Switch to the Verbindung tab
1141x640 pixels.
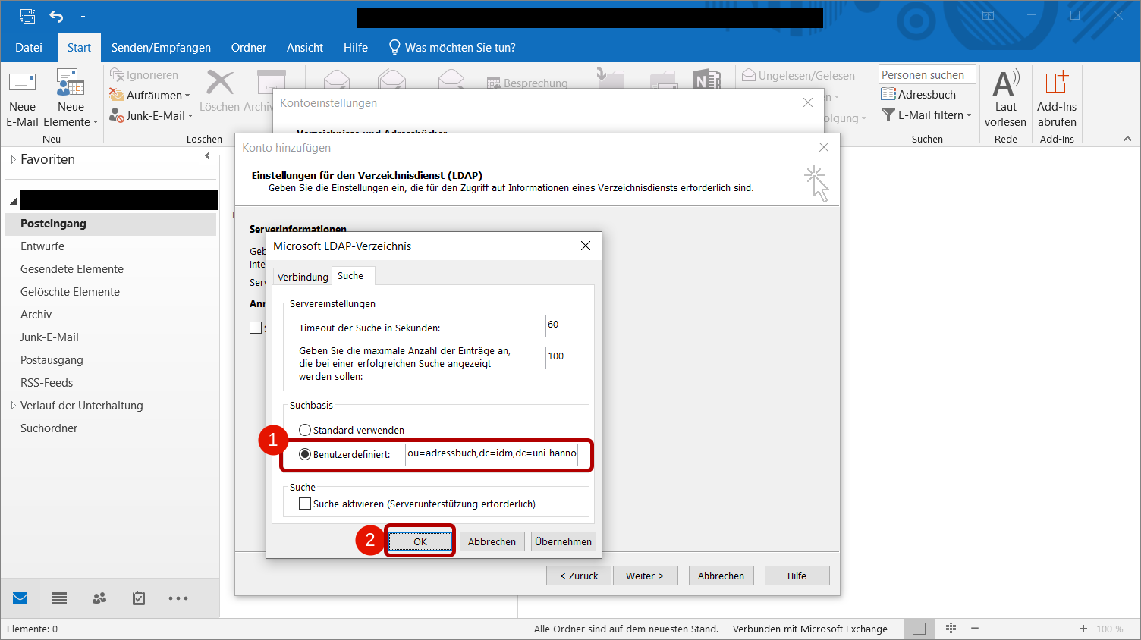point(303,277)
